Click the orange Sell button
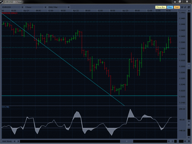Screen dimensions: 192x144 (x=177, y=7)
